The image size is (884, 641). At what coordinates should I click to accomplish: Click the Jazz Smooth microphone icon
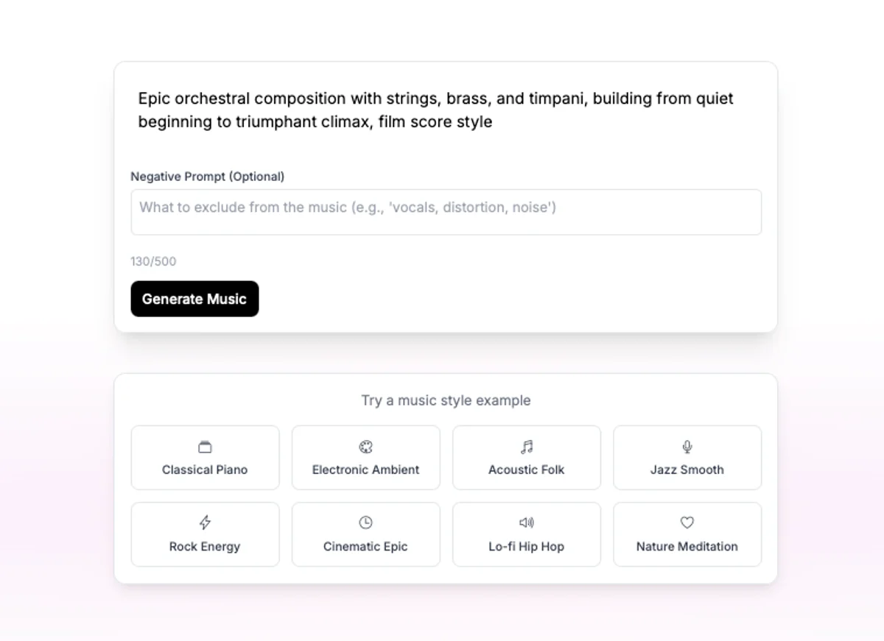tap(687, 447)
